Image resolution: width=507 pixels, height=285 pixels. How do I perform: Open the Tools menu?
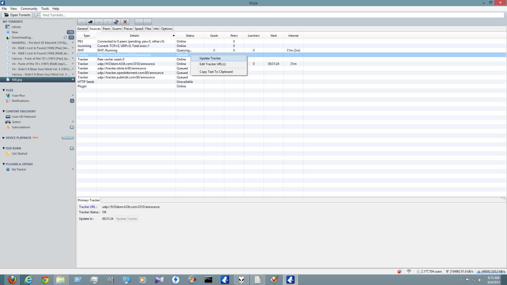click(45, 9)
